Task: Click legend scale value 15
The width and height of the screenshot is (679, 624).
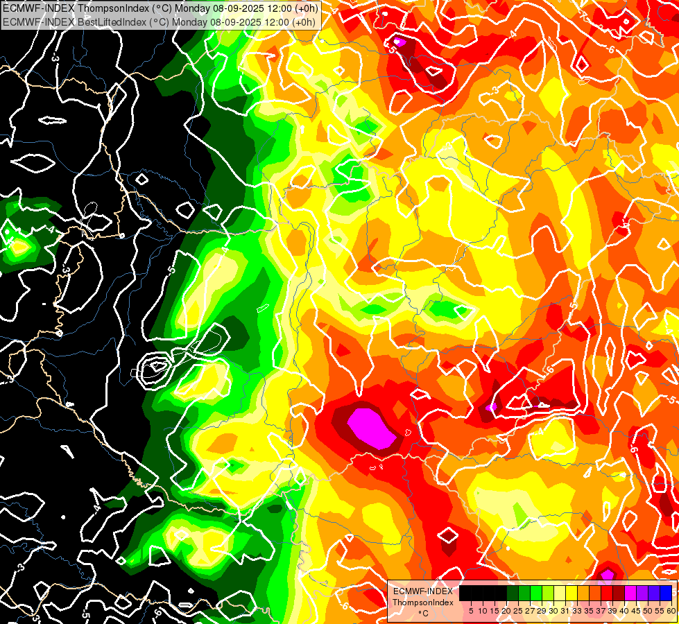Action: point(495,611)
